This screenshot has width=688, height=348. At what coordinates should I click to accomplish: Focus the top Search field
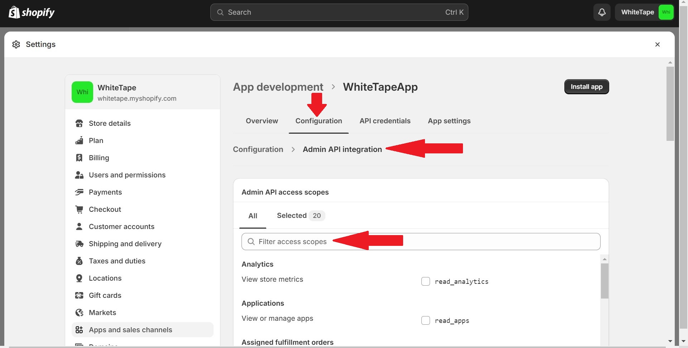(x=339, y=12)
